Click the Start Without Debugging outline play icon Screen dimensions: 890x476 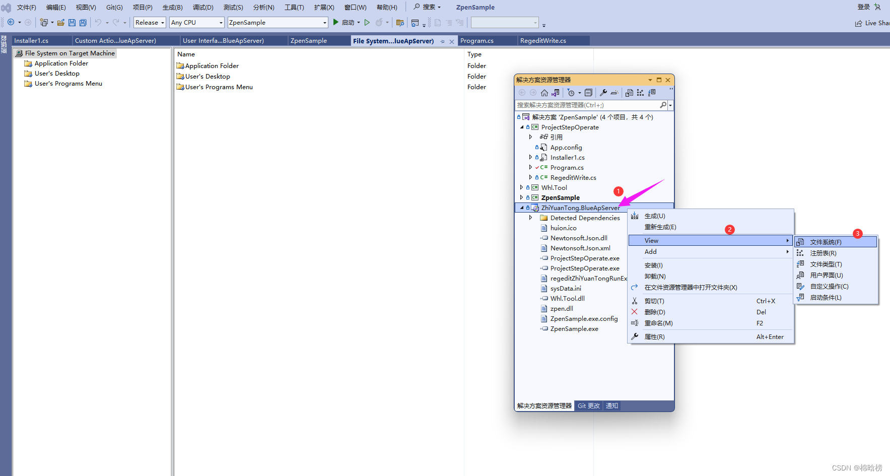[367, 22]
